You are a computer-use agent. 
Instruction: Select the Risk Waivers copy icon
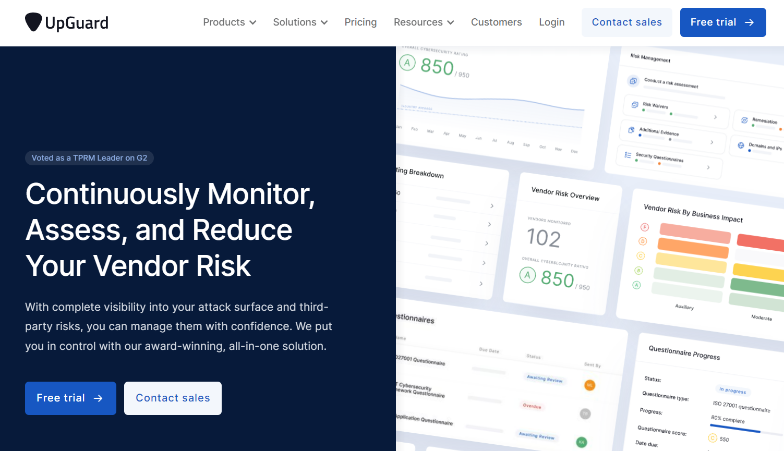(x=635, y=105)
